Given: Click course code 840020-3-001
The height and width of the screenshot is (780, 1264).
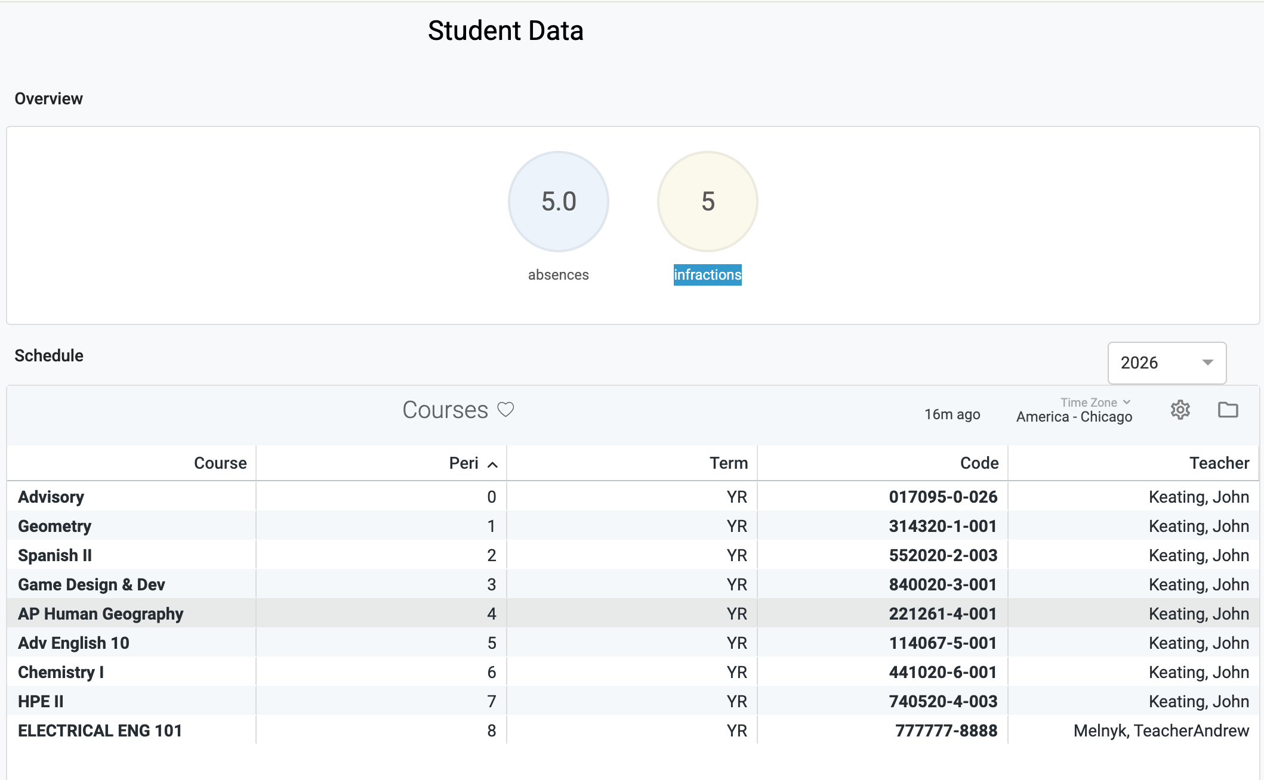Looking at the screenshot, I should point(942,584).
